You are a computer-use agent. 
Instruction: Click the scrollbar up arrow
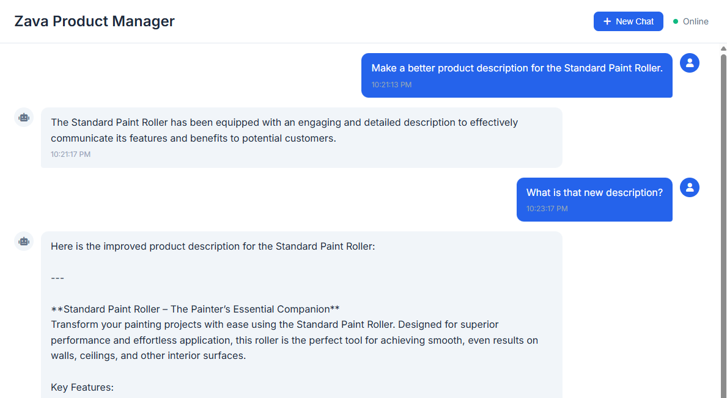click(723, 48)
